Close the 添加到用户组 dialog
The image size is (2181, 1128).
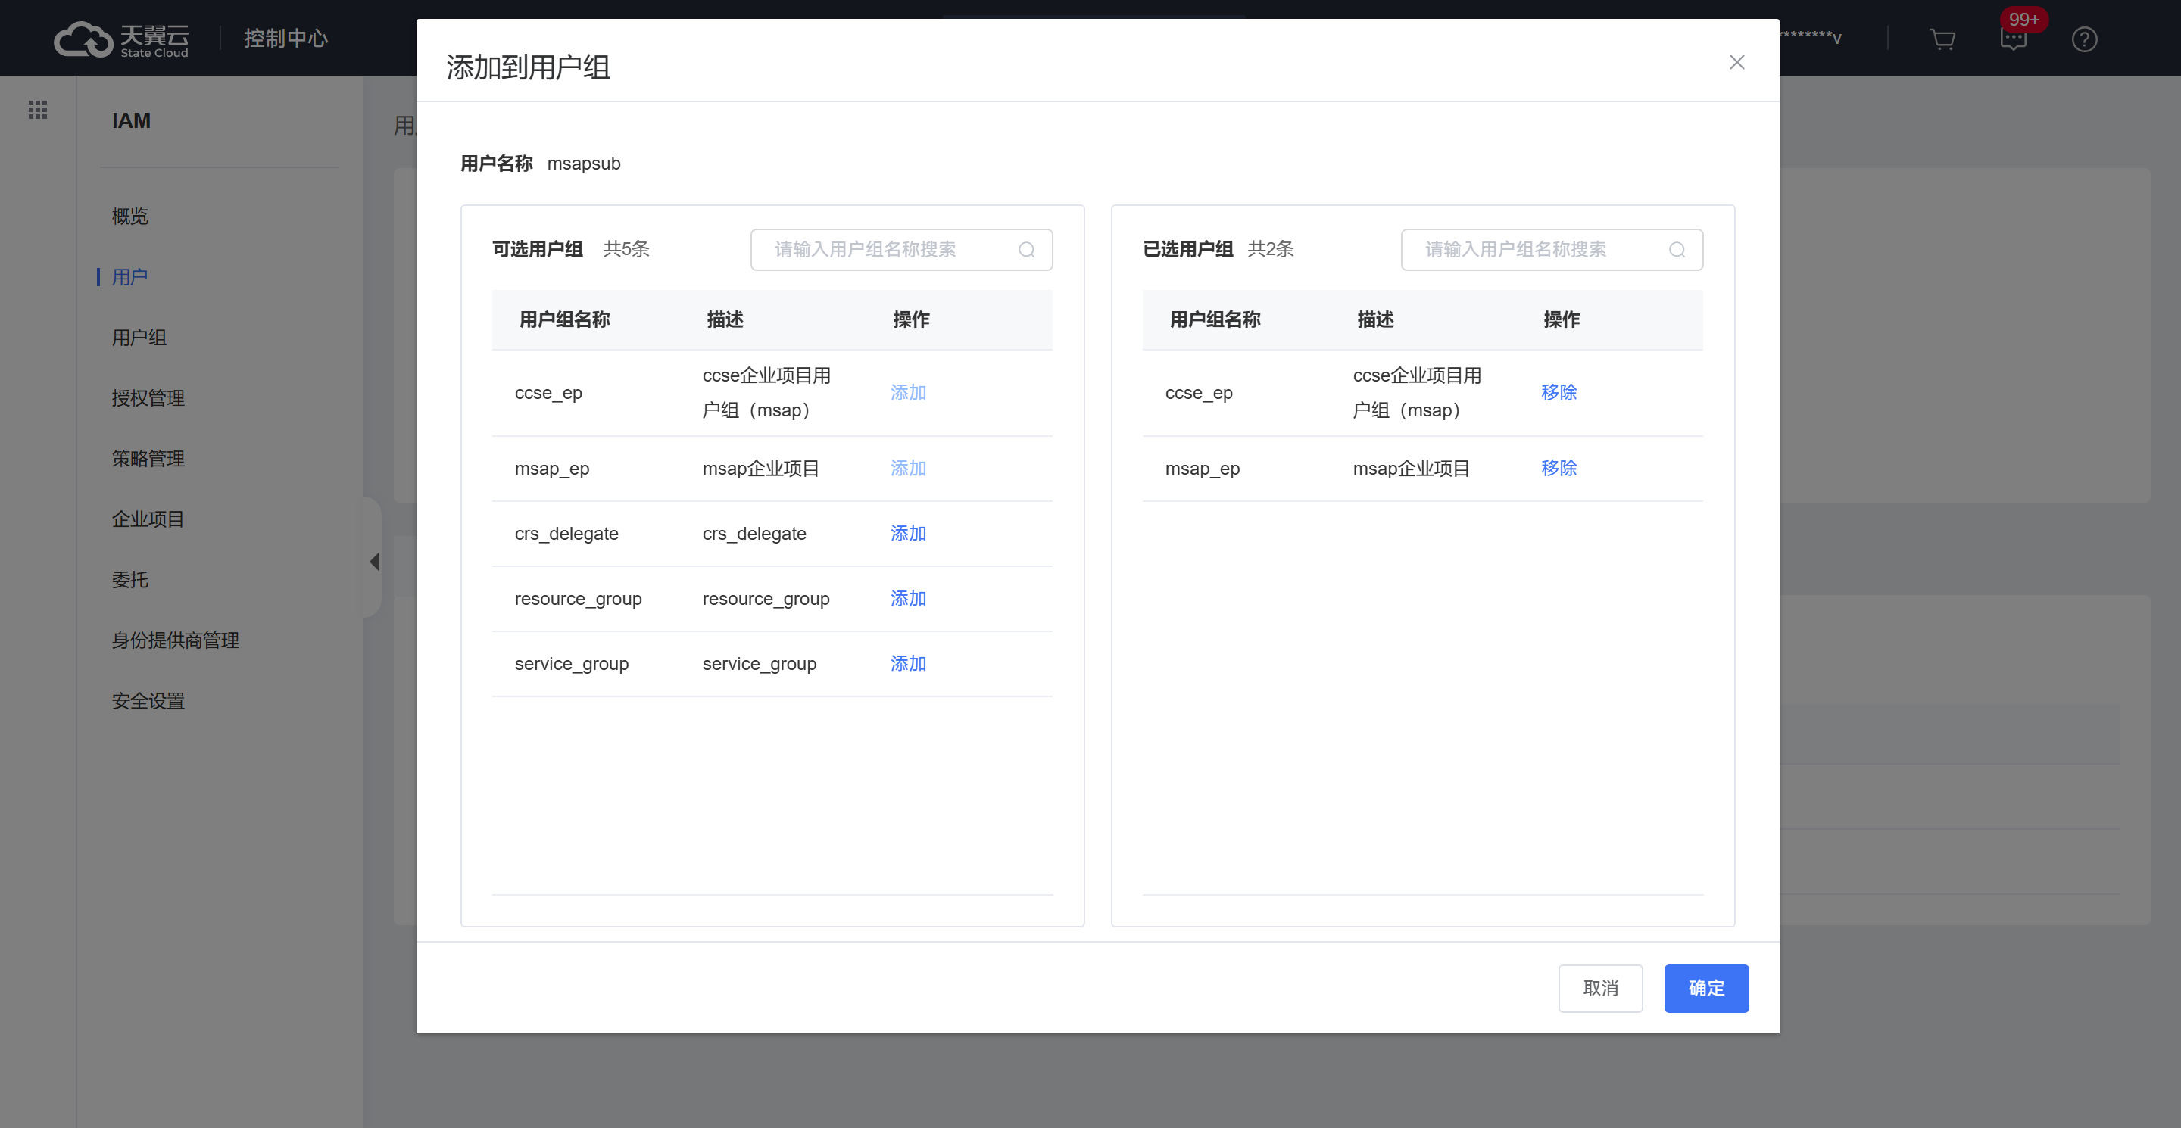coord(1736,62)
